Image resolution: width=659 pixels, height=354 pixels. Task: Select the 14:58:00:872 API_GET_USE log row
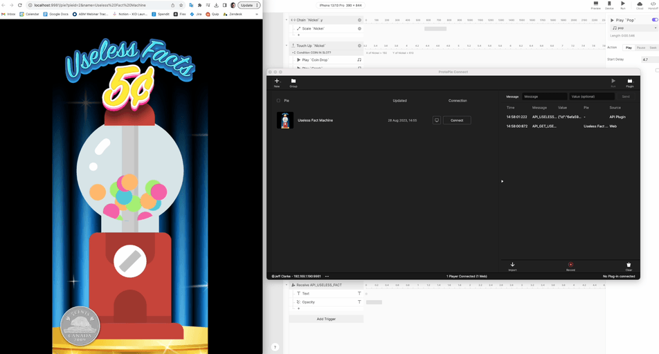point(570,126)
